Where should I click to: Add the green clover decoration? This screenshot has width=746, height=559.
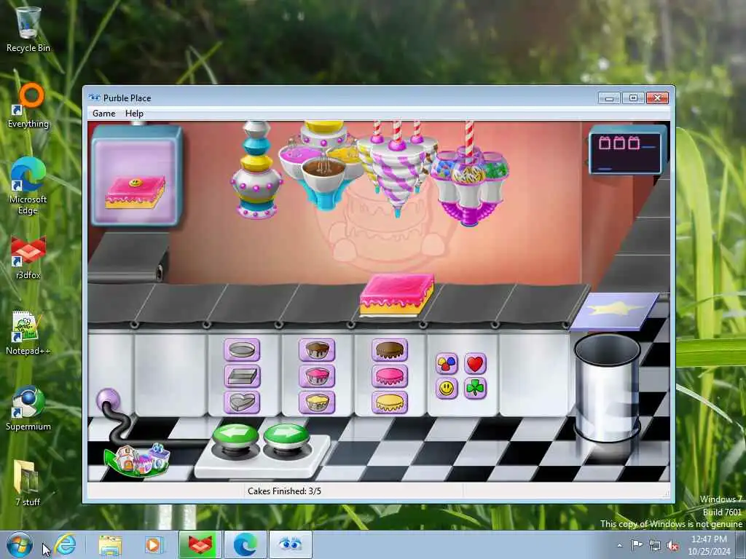pyautogui.click(x=475, y=389)
